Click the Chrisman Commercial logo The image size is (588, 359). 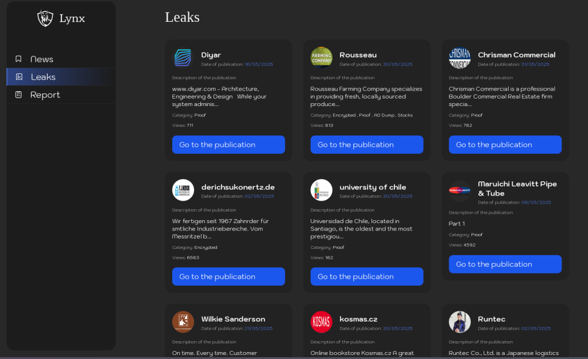click(460, 58)
